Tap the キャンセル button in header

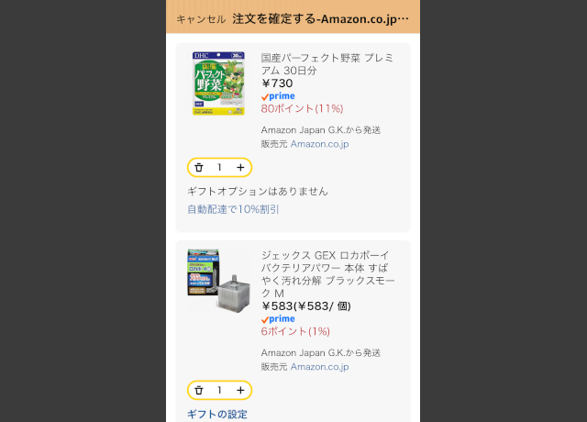point(201,19)
